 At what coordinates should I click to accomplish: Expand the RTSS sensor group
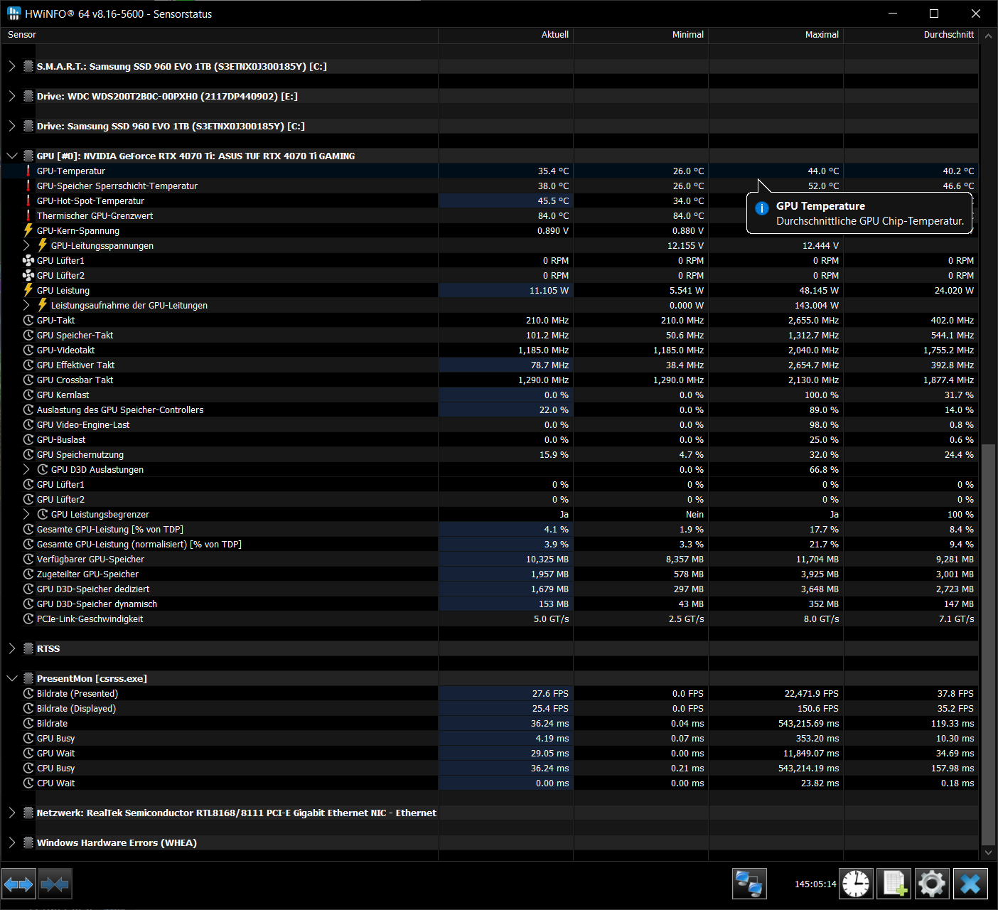tap(12, 649)
